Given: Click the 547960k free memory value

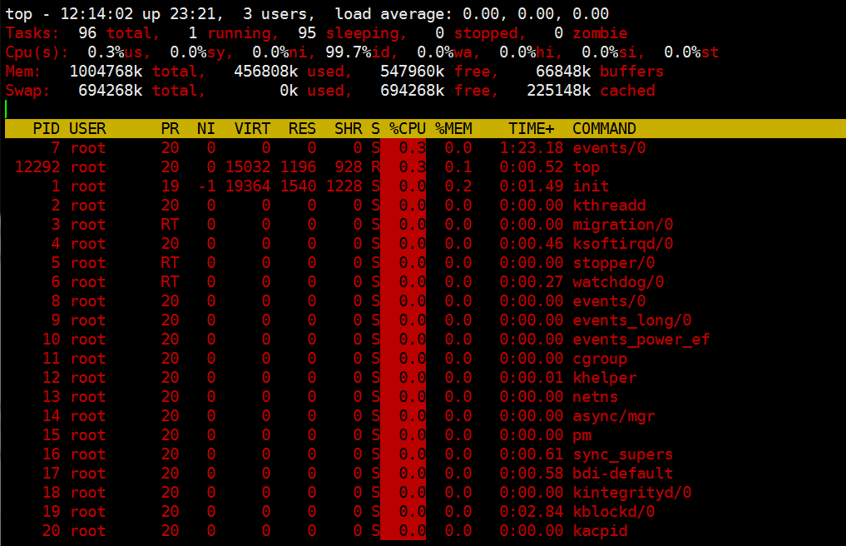Looking at the screenshot, I should (x=439, y=72).
